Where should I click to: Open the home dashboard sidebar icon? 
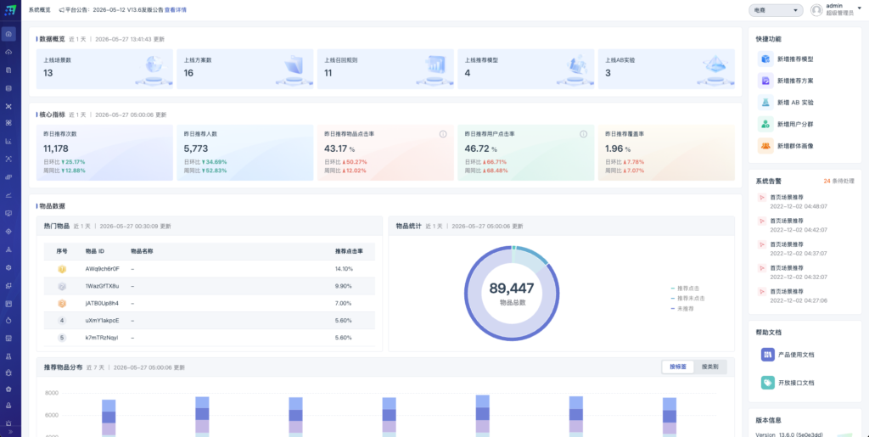click(x=8, y=34)
